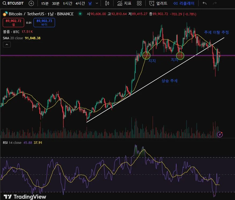This screenshot has width=235, height=200.
Task: Open the 지표 indicators dialog
Action: pos(124,3)
